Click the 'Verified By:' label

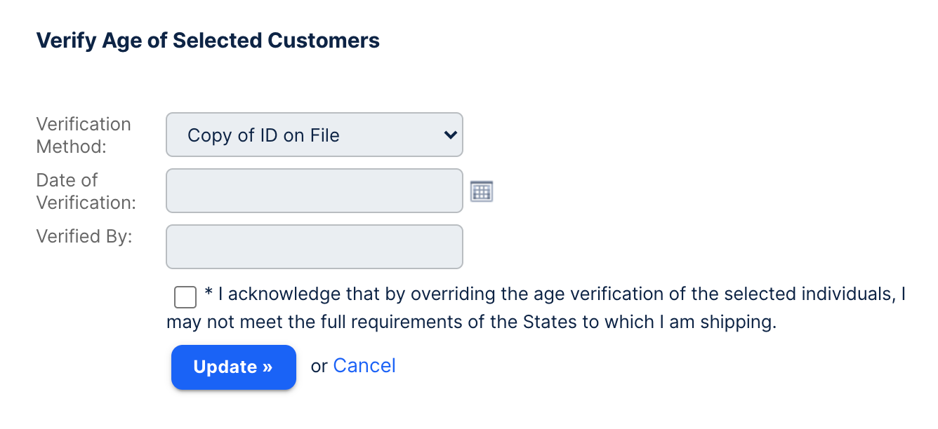tap(84, 236)
